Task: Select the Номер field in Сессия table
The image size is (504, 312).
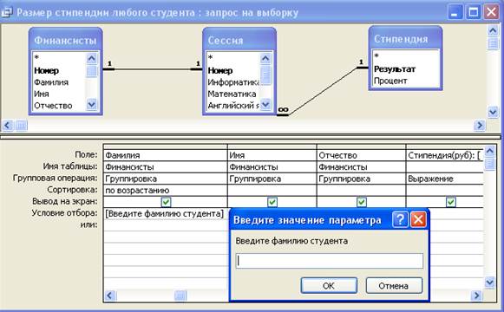Action: [x=220, y=70]
